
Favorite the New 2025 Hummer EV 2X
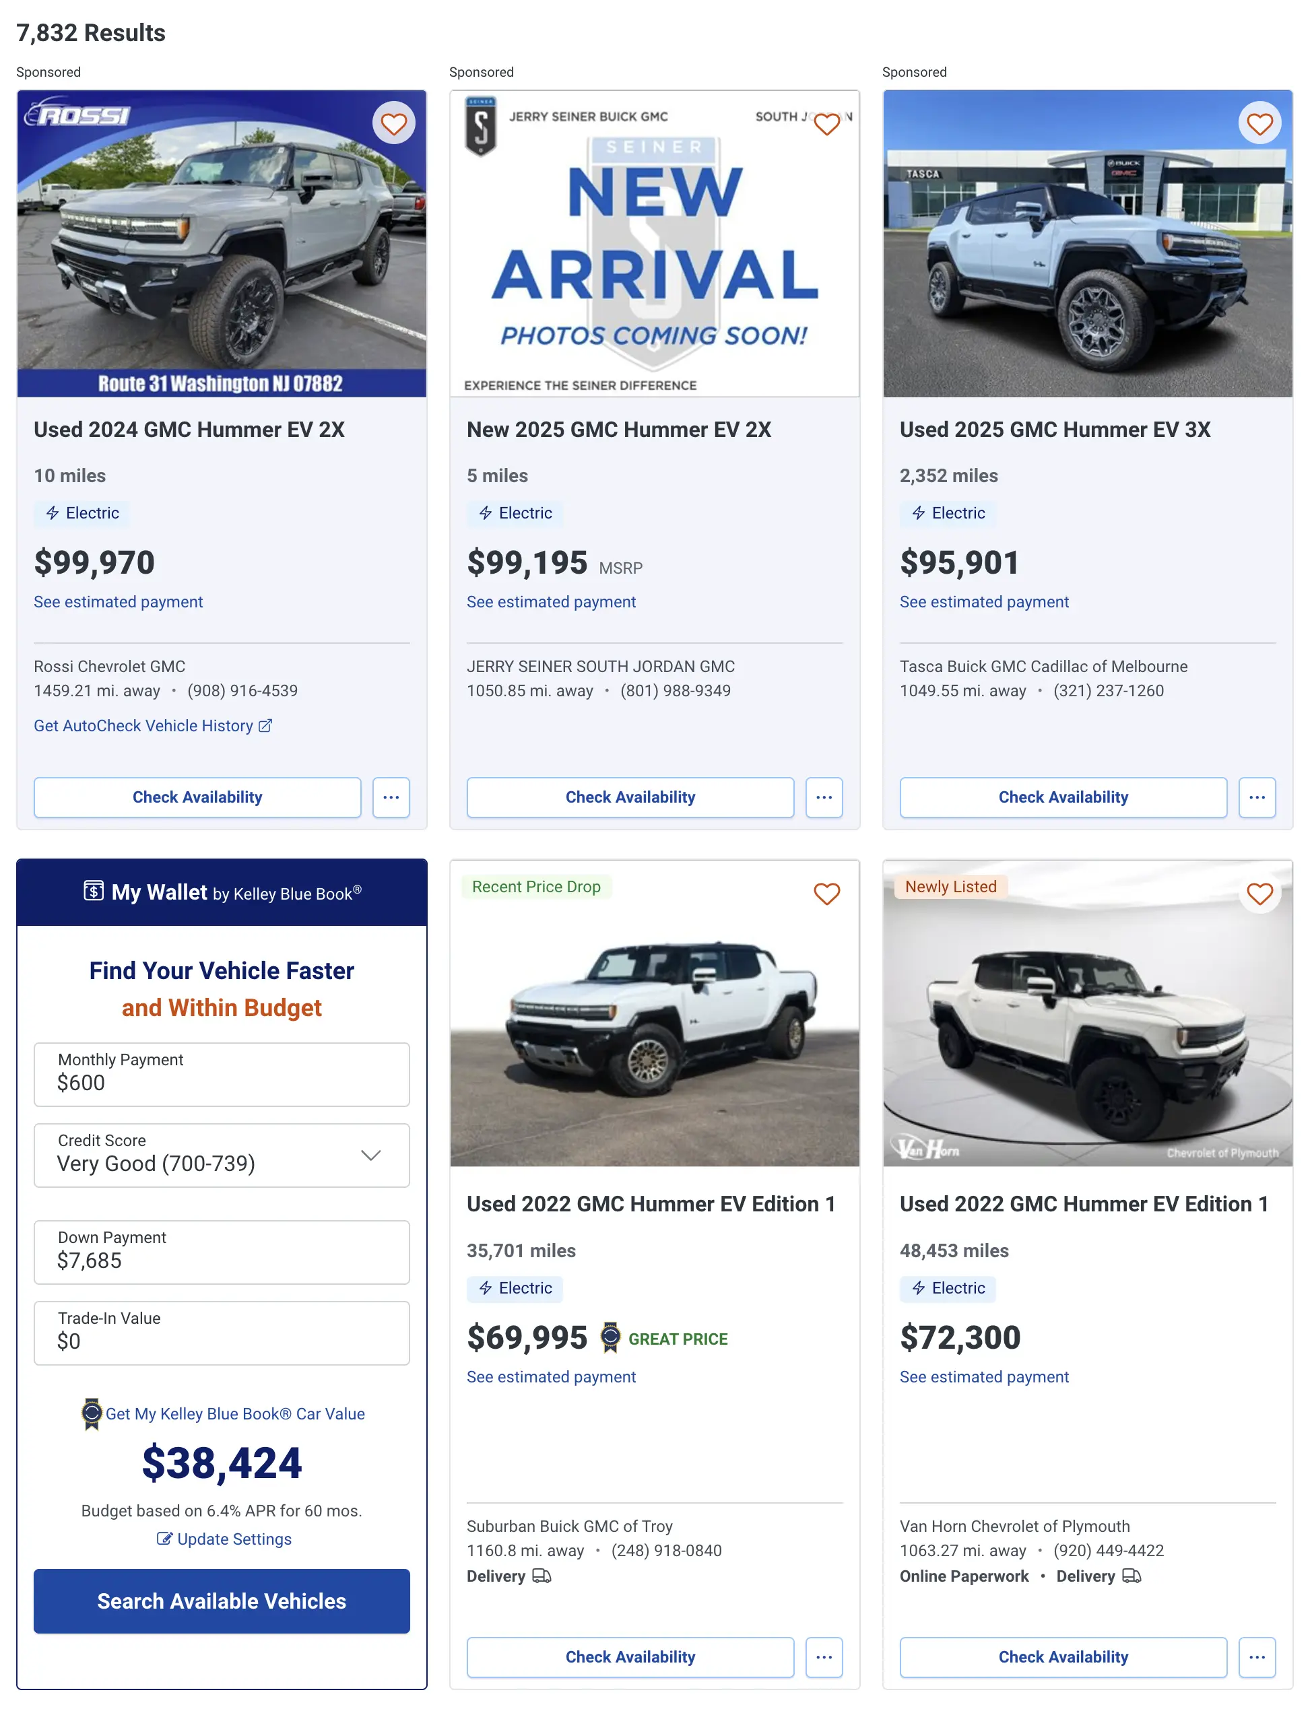(x=826, y=123)
